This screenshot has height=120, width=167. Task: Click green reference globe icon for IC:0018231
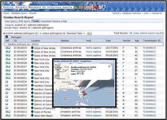pos(6,51)
